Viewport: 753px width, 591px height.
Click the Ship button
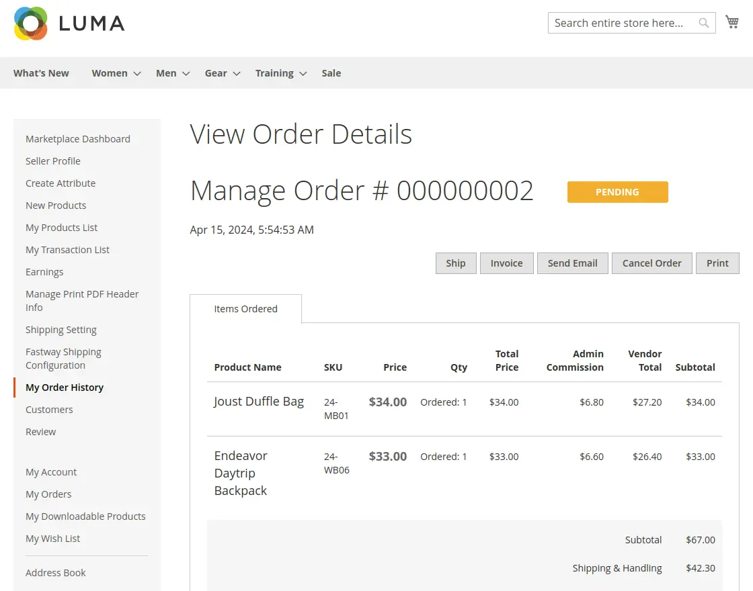pyautogui.click(x=456, y=263)
